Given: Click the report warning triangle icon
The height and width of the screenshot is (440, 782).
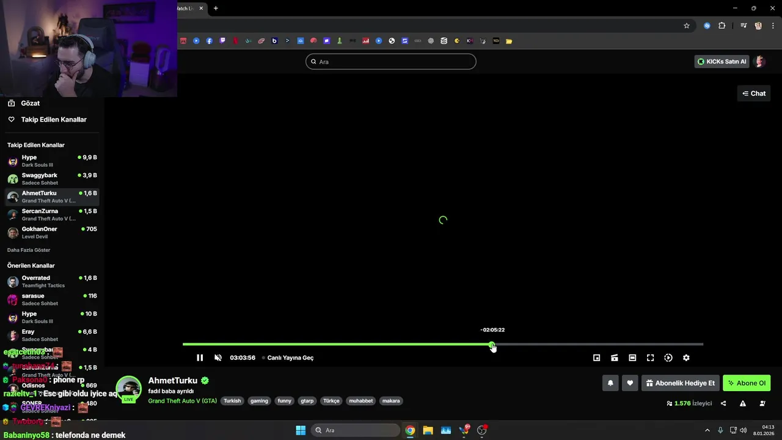Looking at the screenshot, I should (x=743, y=403).
